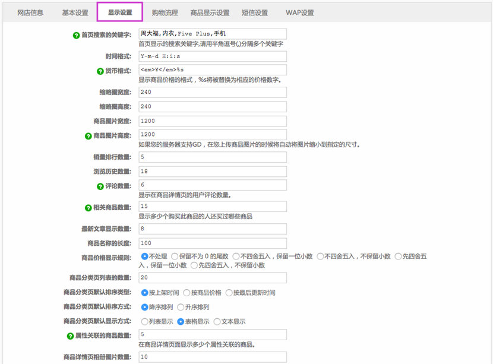Image resolution: width=493 pixels, height=364 pixels.
Task: Click the 商品分类页默认排序类型 label
Action: (x=97, y=292)
